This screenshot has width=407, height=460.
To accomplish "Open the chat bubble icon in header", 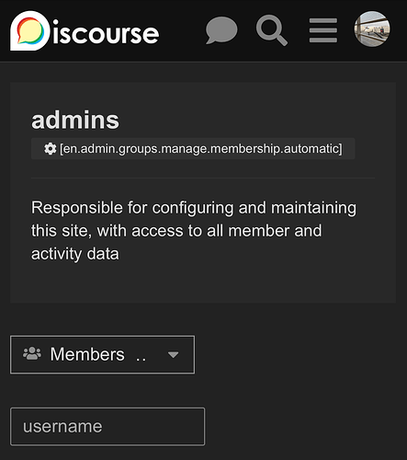I will pos(221,30).
